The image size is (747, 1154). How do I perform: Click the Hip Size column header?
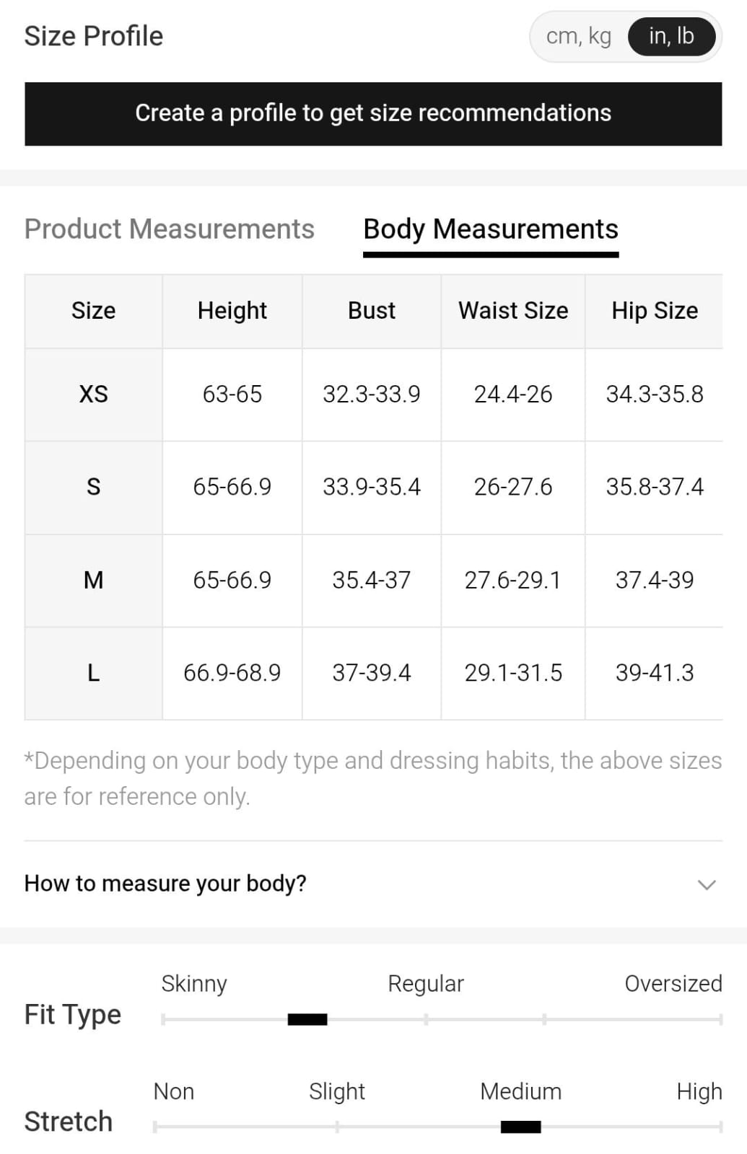(655, 311)
